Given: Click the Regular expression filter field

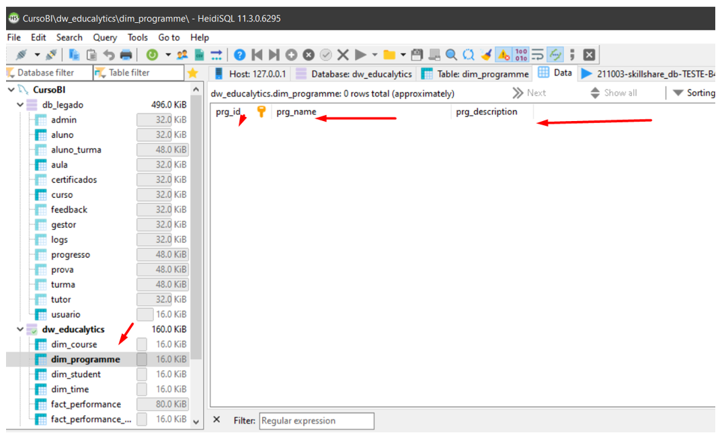Looking at the screenshot, I should [x=317, y=421].
